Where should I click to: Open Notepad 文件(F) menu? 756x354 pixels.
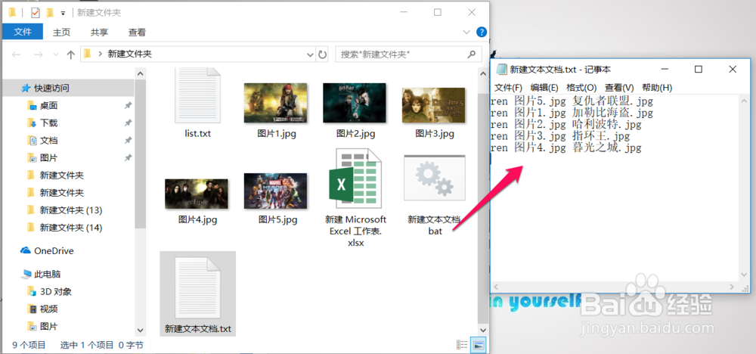coord(509,88)
